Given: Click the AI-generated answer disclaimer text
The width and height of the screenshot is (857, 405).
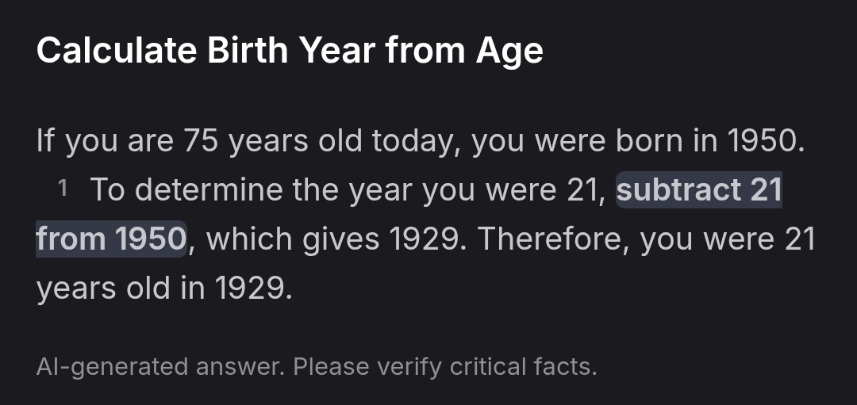Looking at the screenshot, I should tap(316, 367).
